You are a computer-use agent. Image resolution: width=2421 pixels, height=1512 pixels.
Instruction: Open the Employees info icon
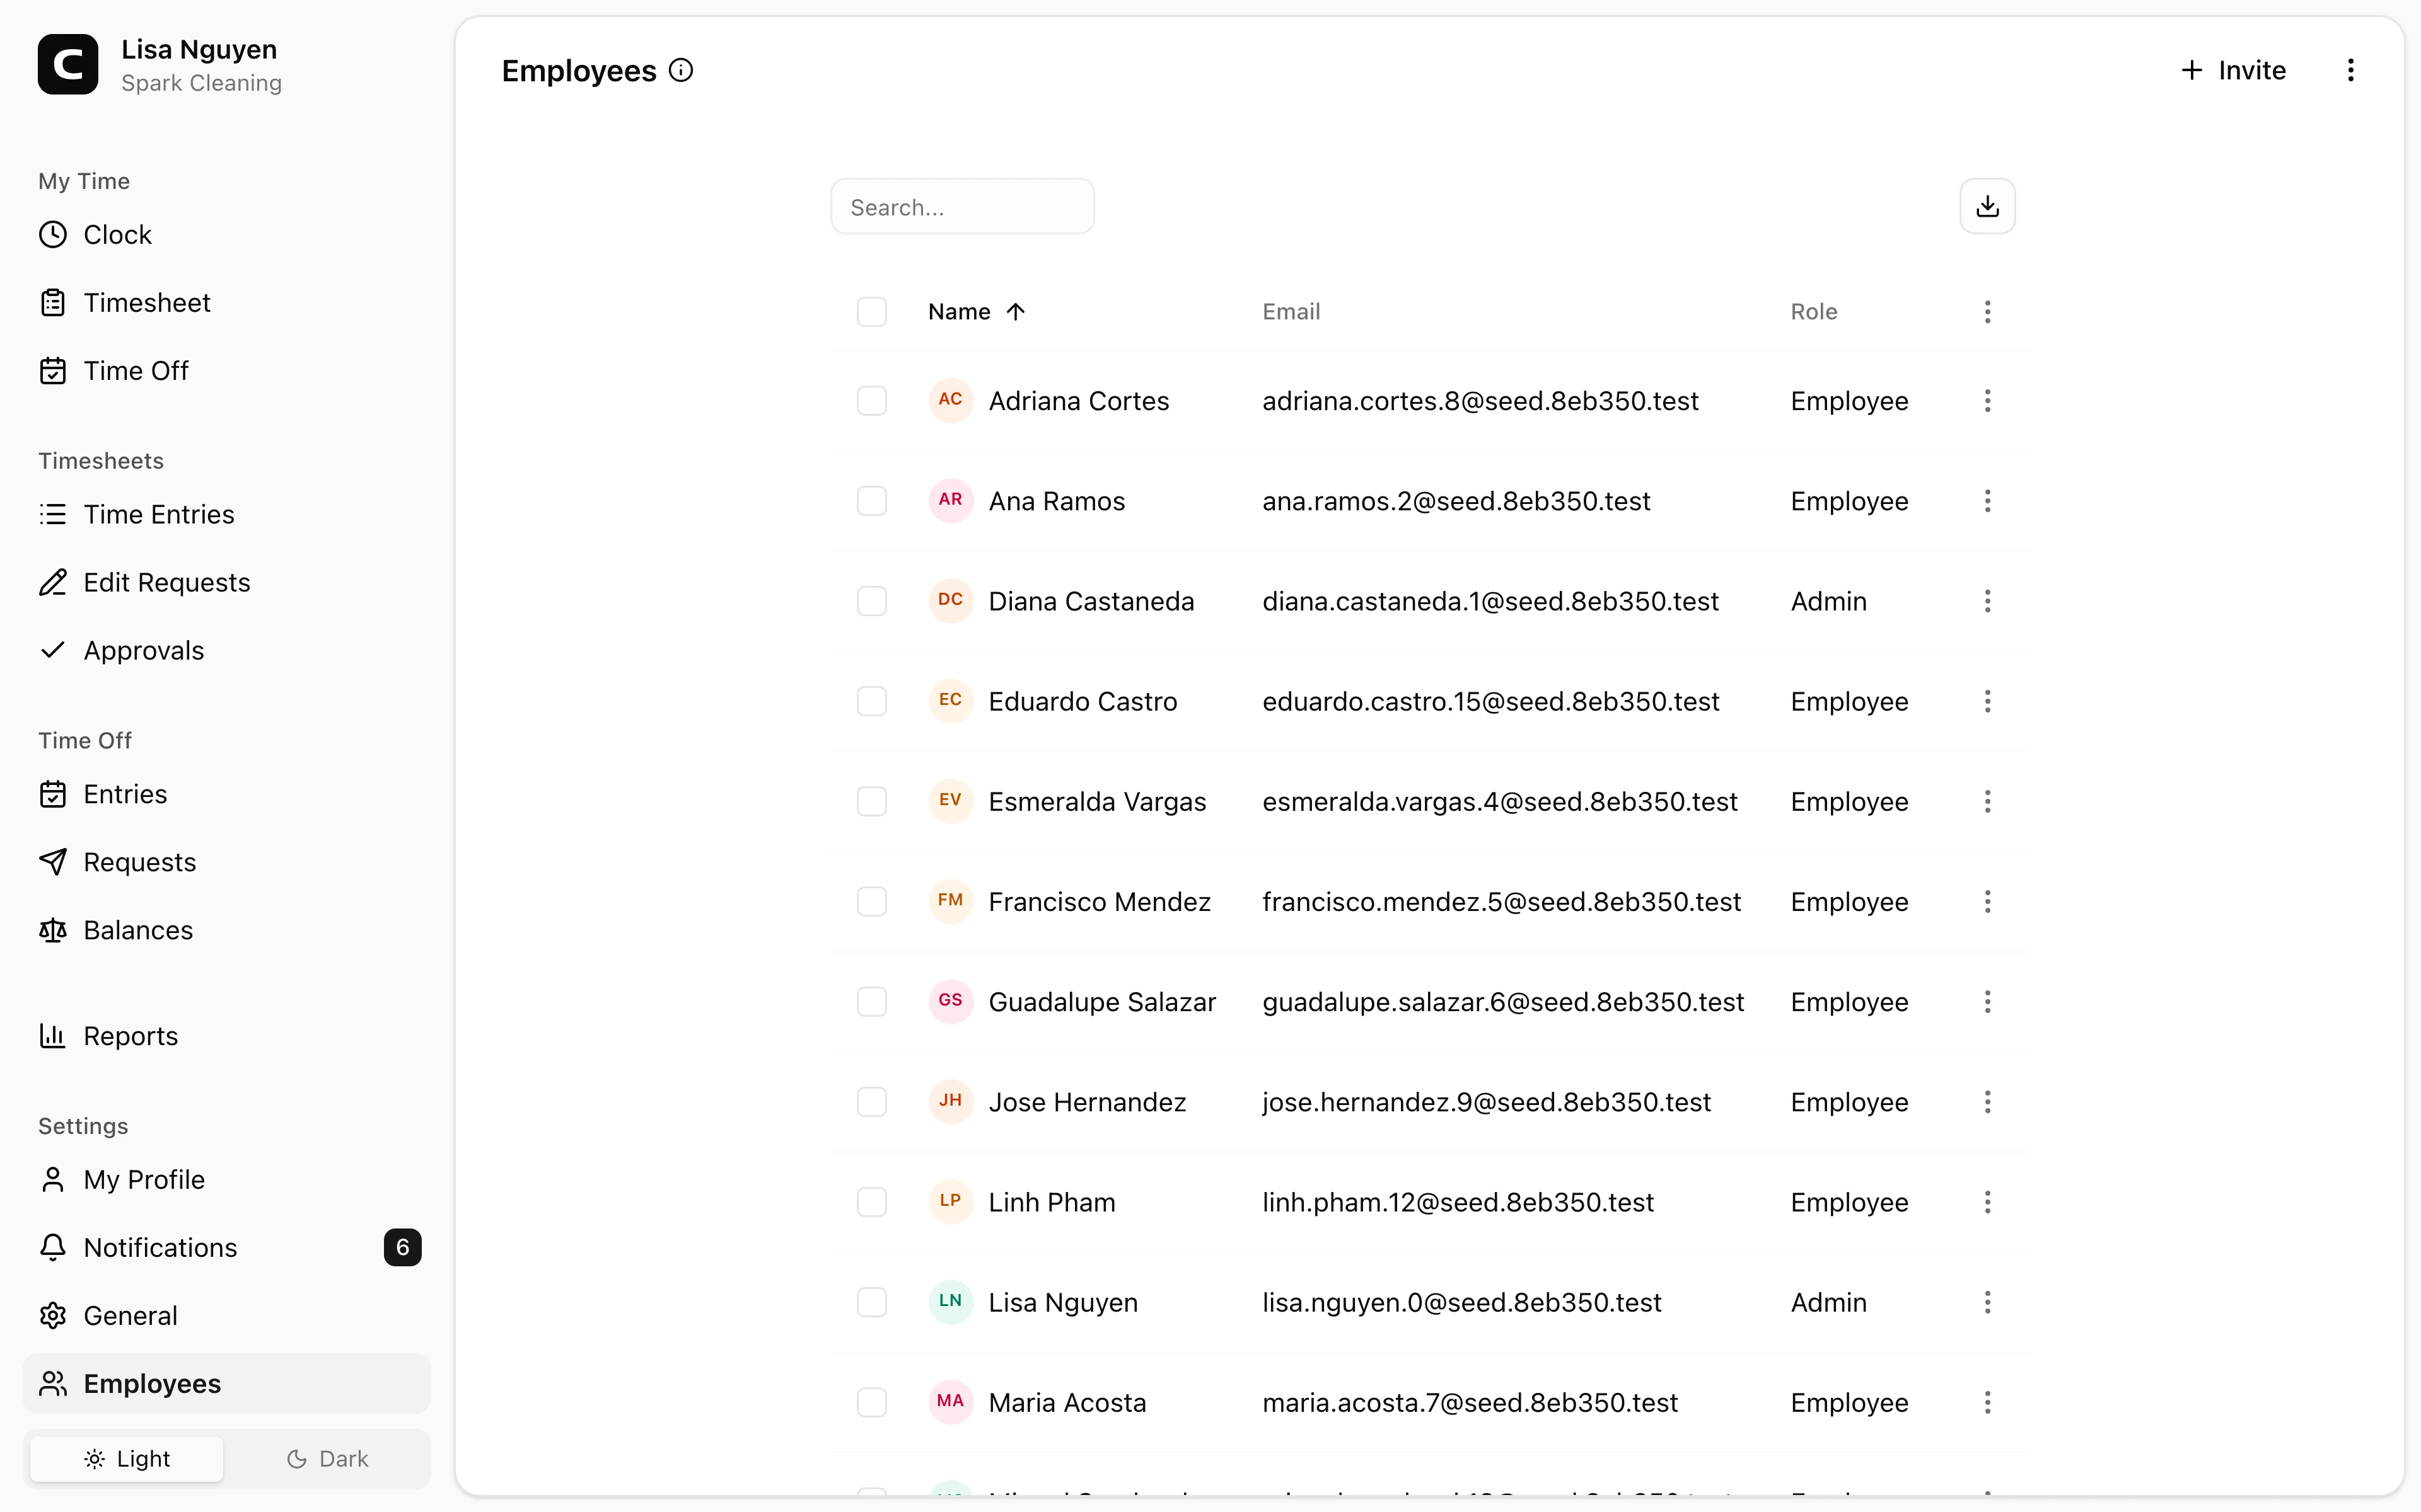pos(682,70)
